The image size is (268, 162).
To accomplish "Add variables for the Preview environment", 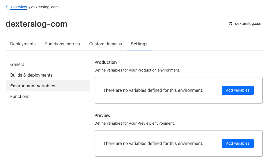I will pyautogui.click(x=237, y=143).
